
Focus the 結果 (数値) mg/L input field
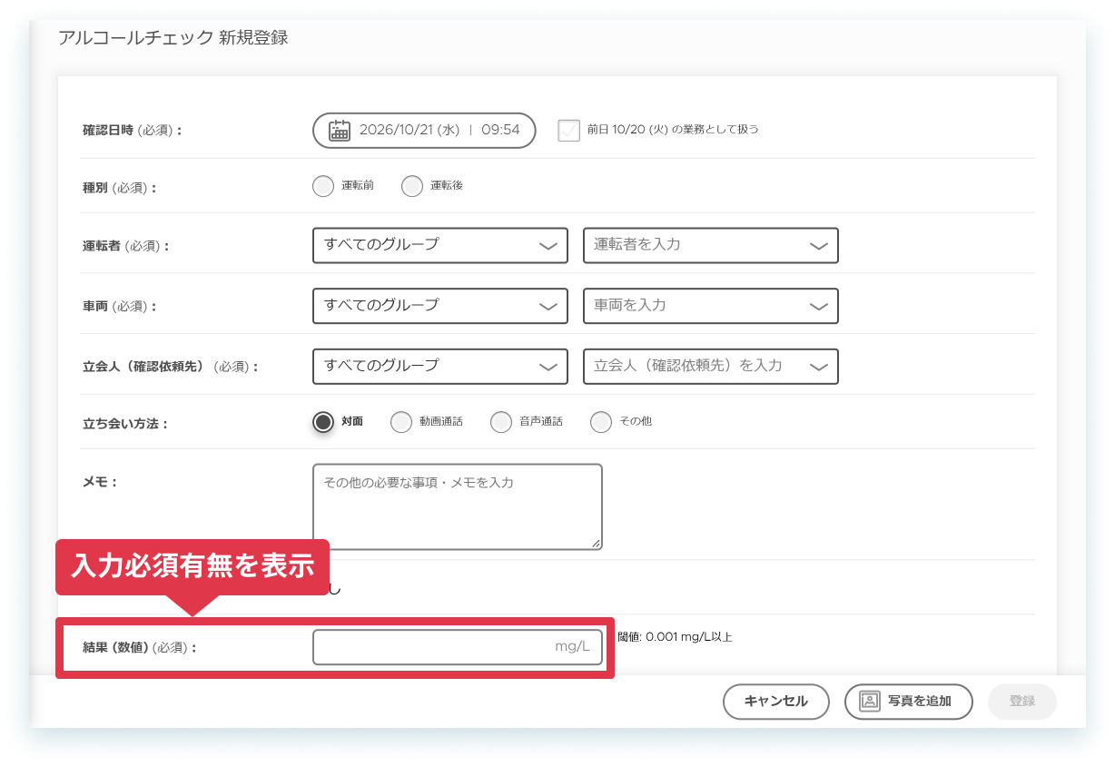tap(458, 647)
